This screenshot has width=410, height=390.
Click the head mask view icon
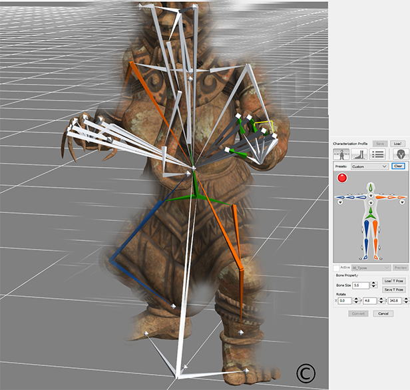[397, 154]
